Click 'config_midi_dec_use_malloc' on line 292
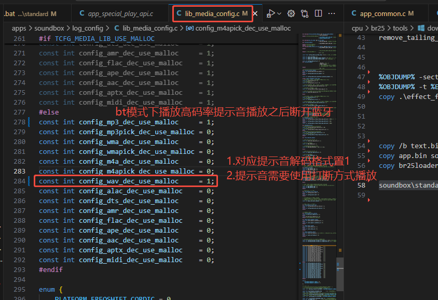The image size is (438, 300). [x=130, y=260]
